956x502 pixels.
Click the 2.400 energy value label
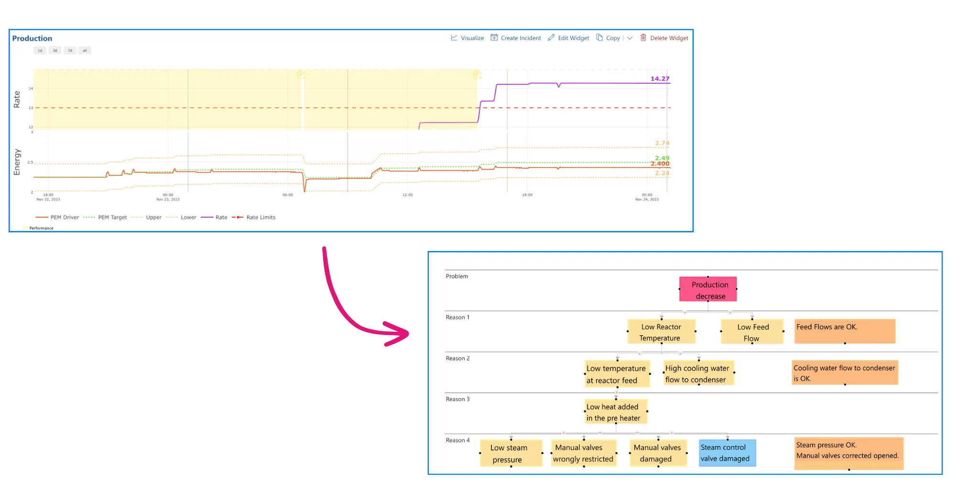click(660, 164)
